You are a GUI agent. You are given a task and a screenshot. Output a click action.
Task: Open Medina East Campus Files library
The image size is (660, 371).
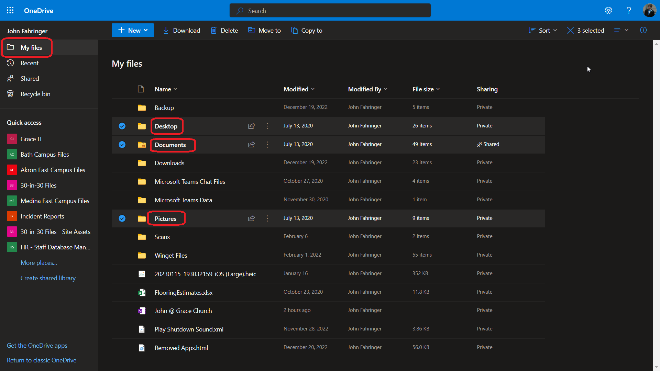click(x=49, y=201)
